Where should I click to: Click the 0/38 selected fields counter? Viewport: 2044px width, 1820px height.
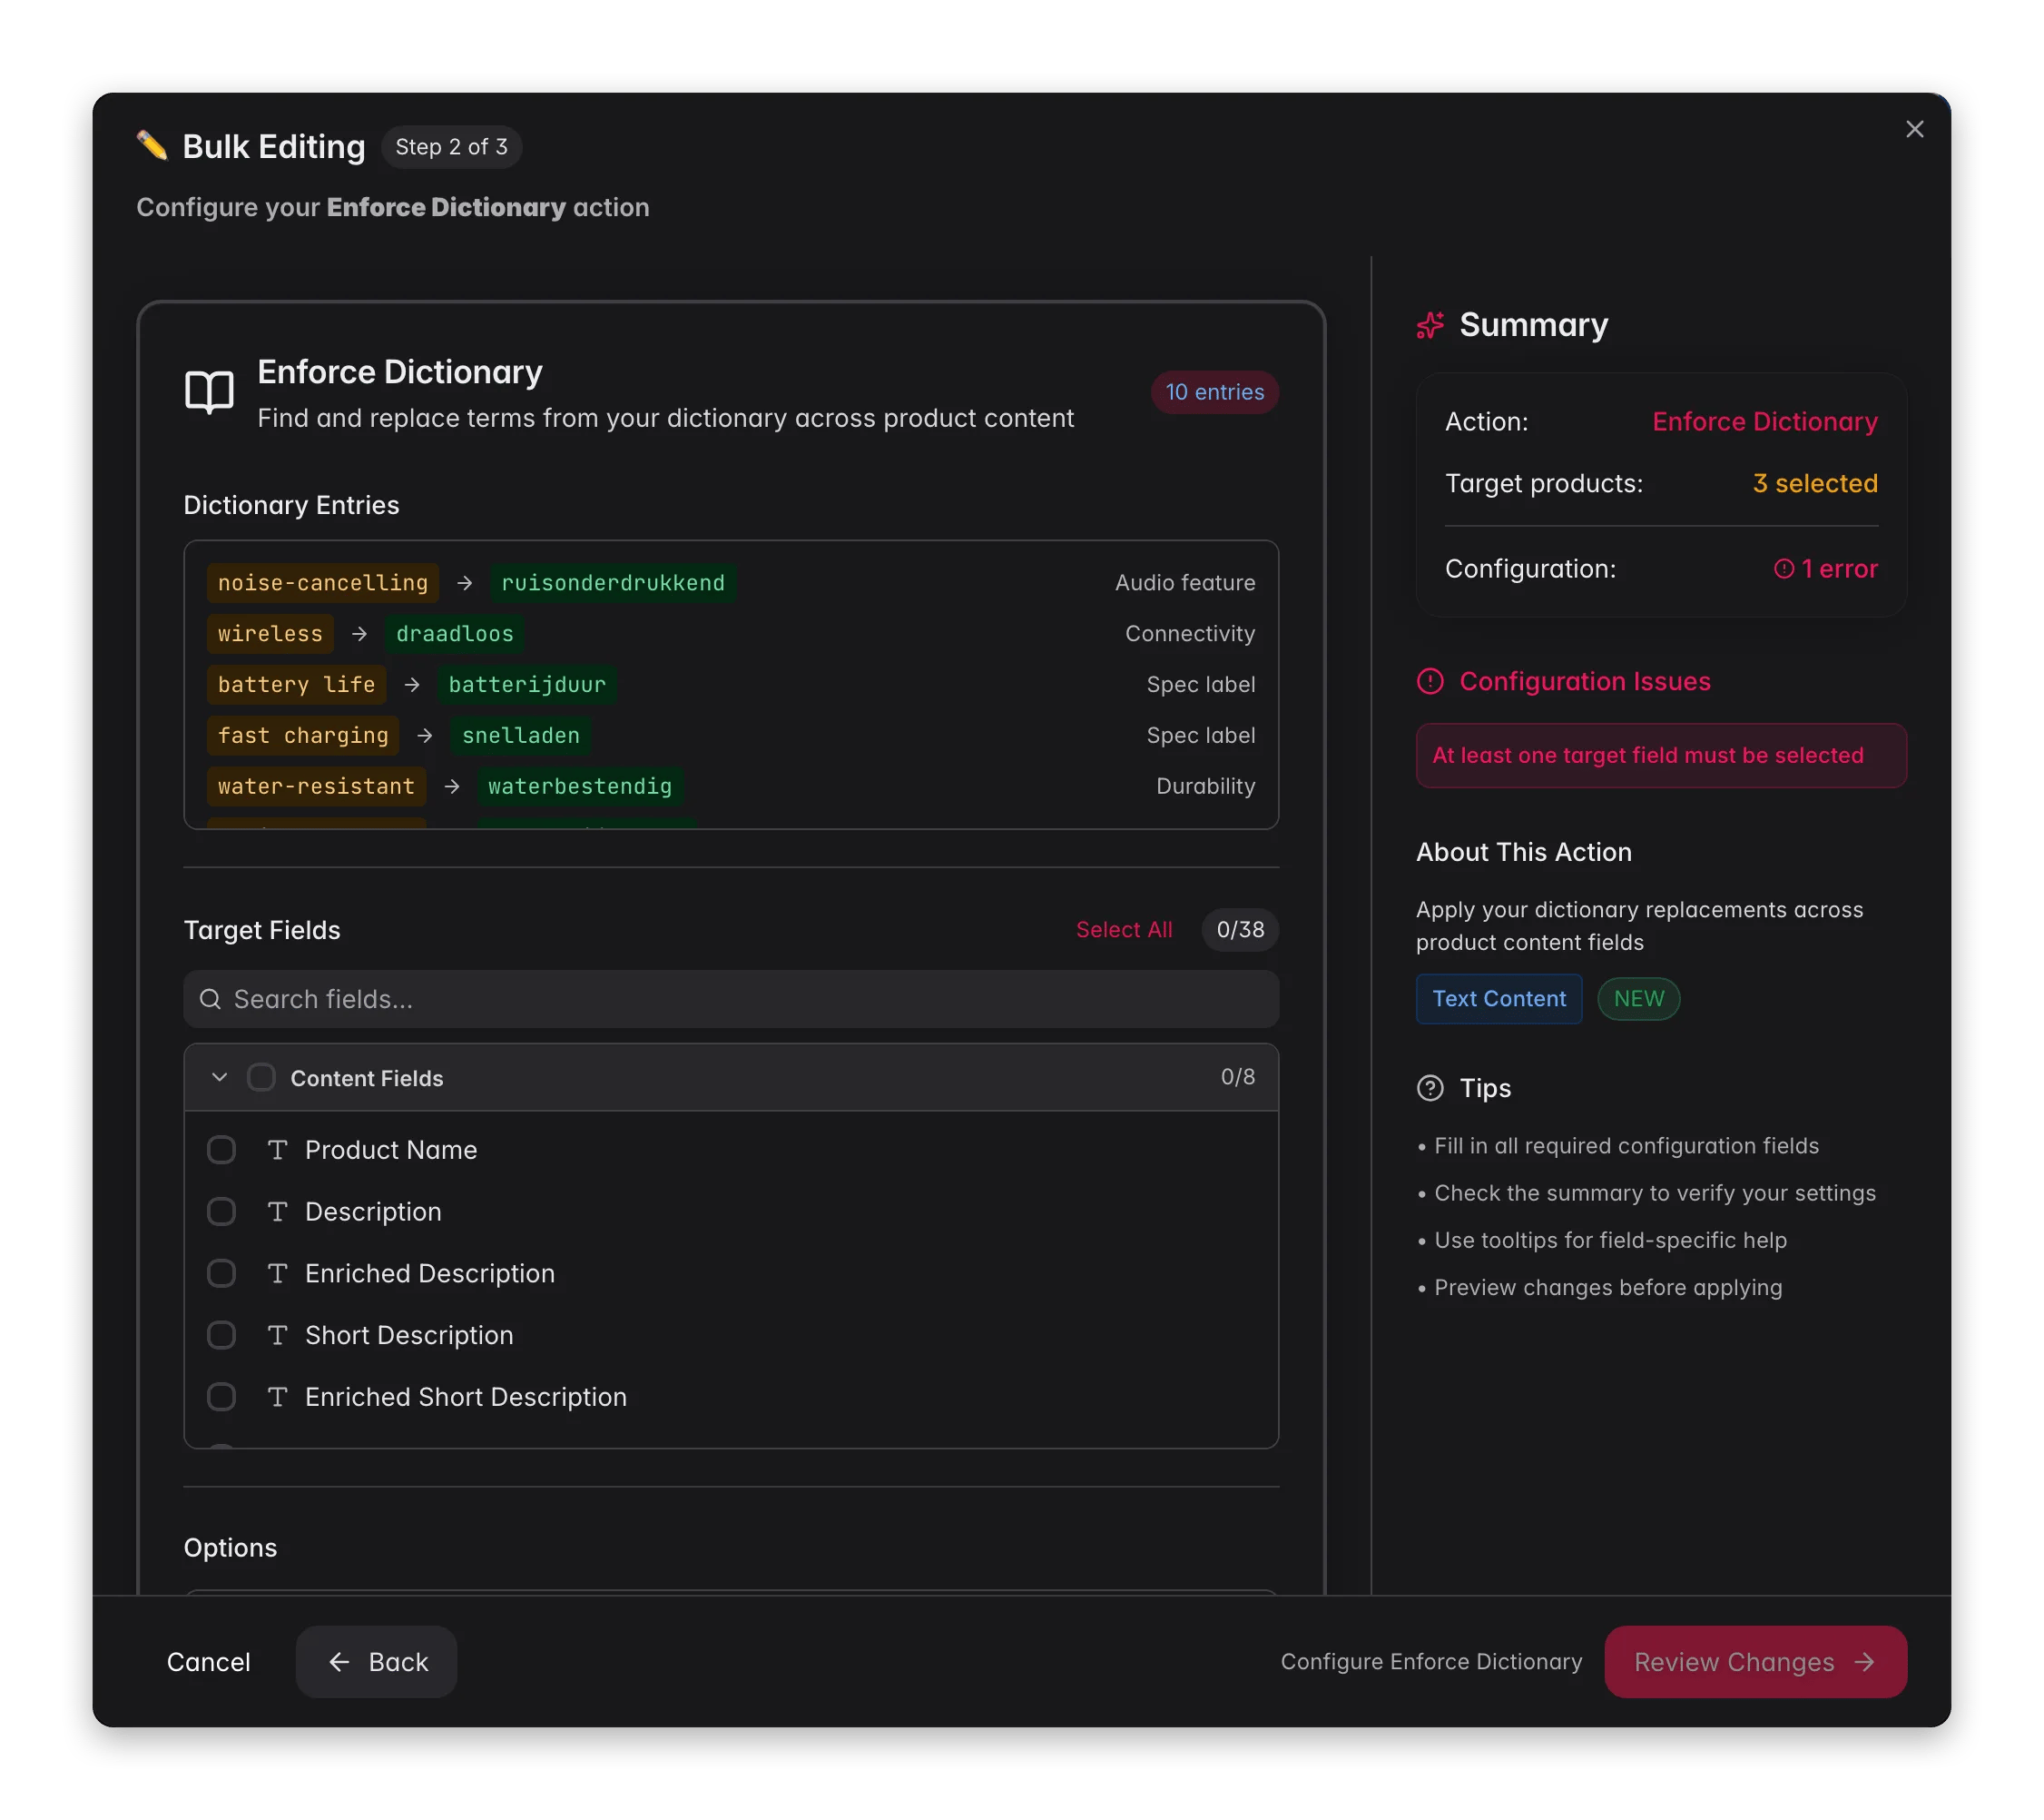(1240, 929)
